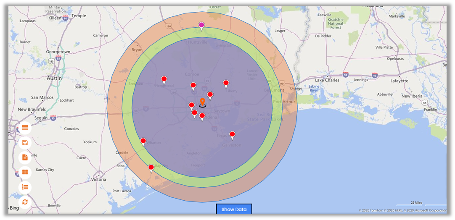Viewport: 455px width, 220px height.
Task: Click the red pin near Galveston
Action: 232,135
